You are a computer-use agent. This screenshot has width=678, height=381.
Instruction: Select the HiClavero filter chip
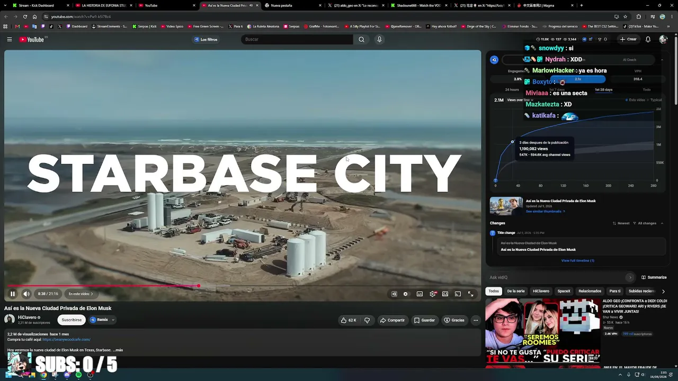point(541,291)
